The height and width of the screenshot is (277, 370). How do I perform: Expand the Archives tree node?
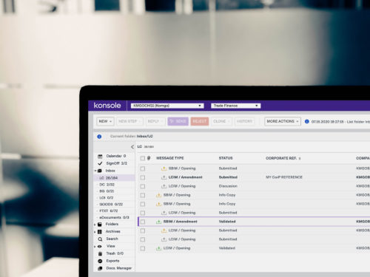95,232
